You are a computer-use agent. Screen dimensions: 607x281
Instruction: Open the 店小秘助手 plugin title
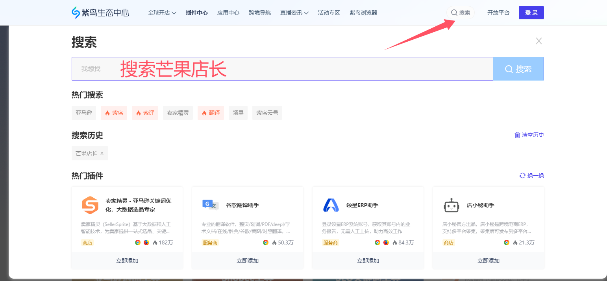(x=481, y=205)
